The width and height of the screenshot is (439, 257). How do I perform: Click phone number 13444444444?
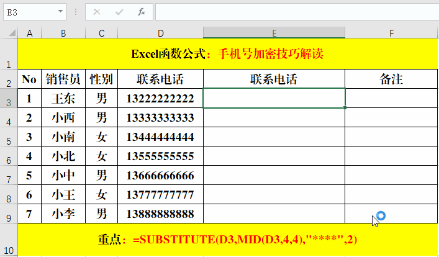(160, 137)
